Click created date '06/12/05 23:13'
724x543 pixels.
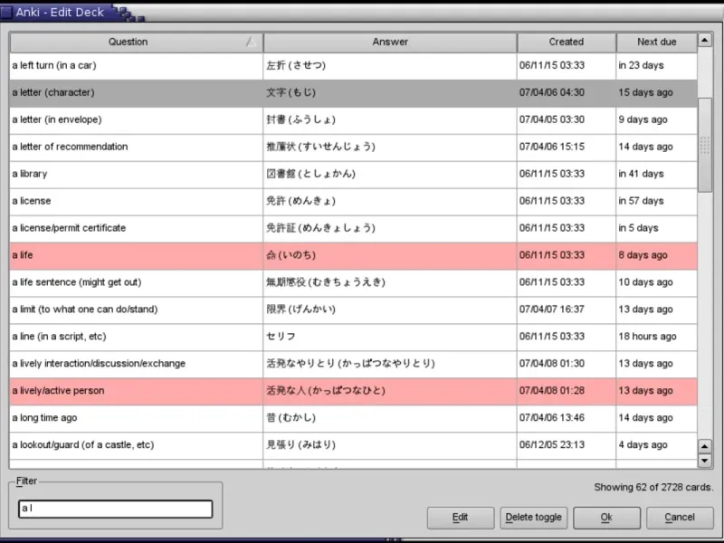coord(567,445)
